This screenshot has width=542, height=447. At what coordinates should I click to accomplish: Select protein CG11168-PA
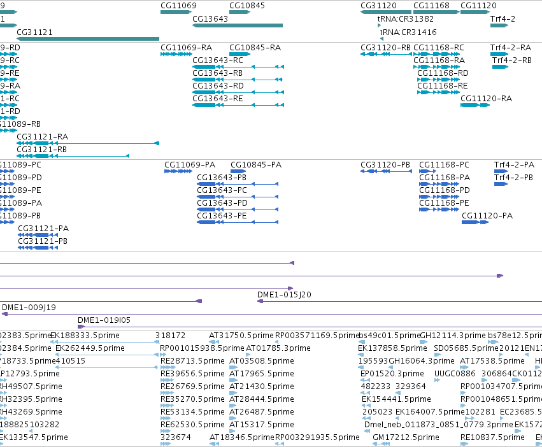(445, 178)
